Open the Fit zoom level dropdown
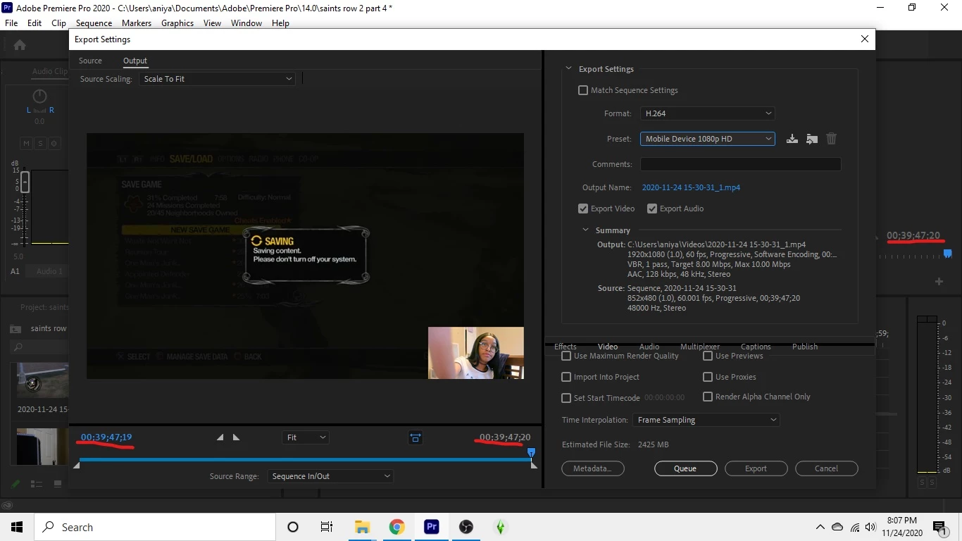962x541 pixels. (x=306, y=437)
